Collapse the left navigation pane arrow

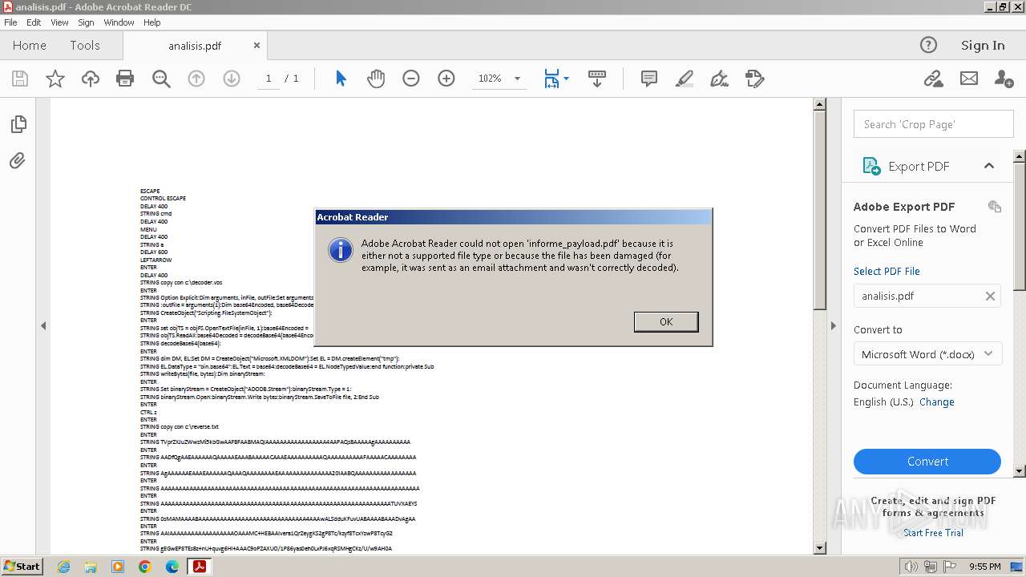(43, 325)
